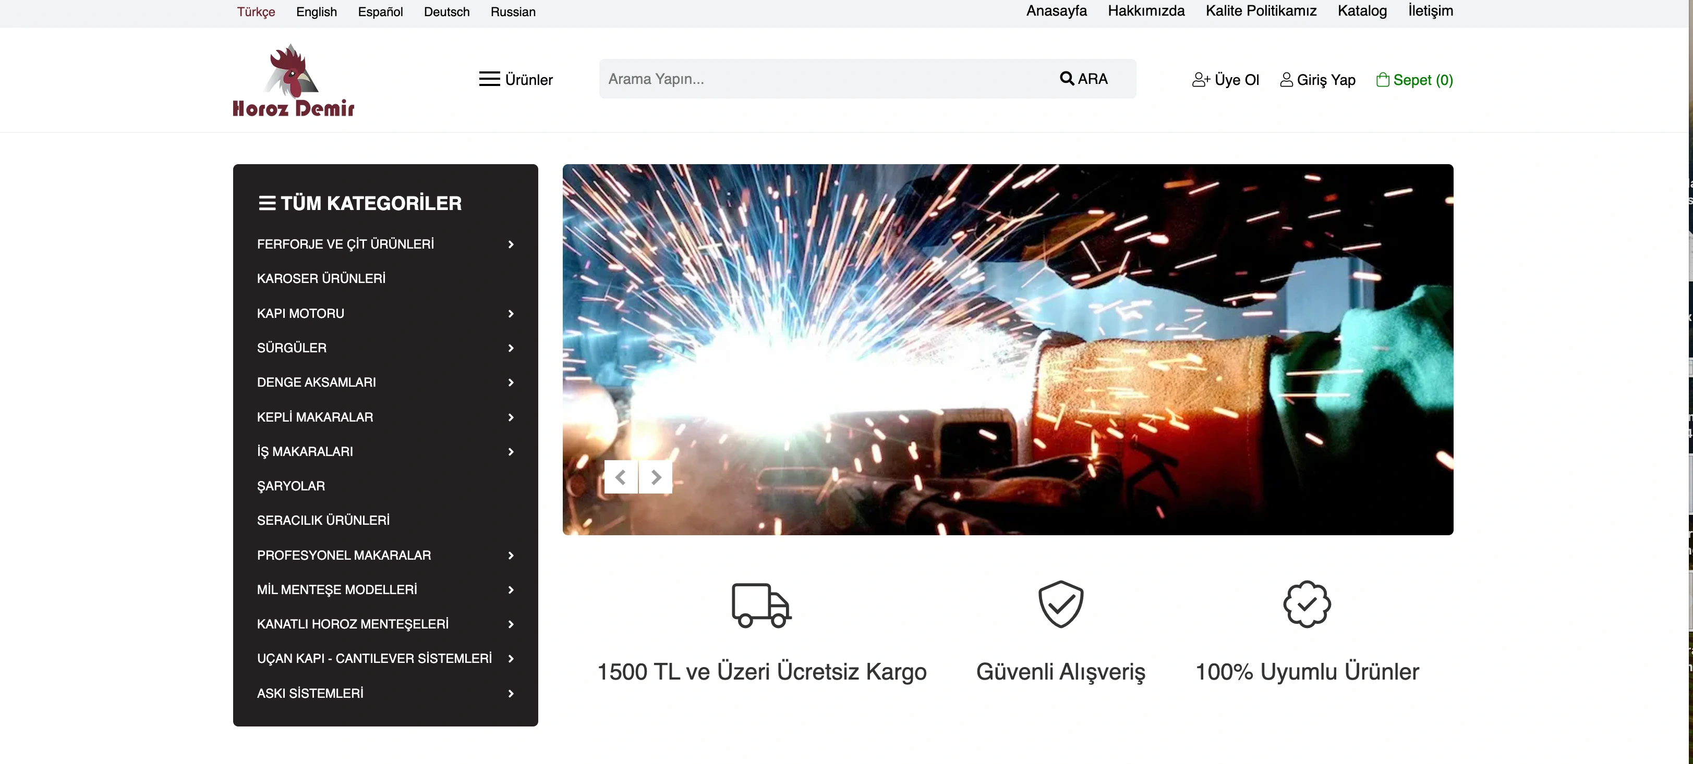
Task: Open the KAROSER ÜRÜNLERİ category link
Action: pos(321,278)
